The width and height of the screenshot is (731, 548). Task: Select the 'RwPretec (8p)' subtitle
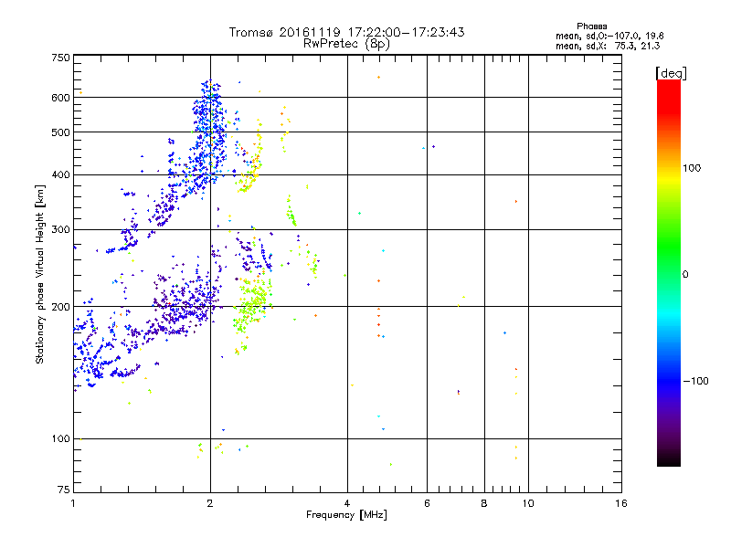346,44
